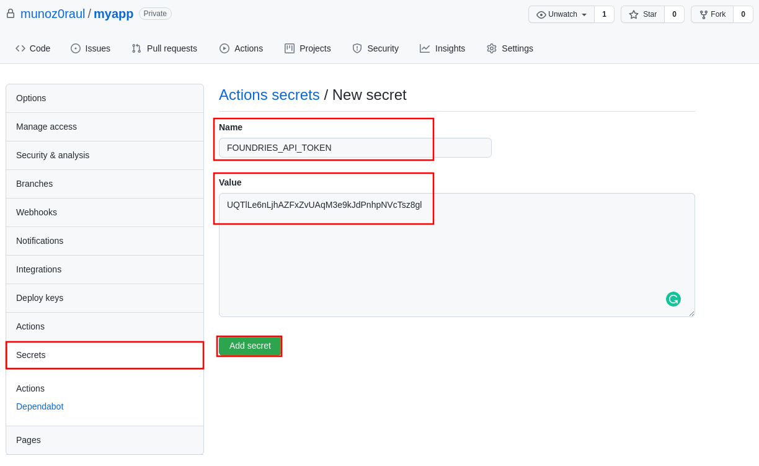
Task: Star the myapp repository
Action: pos(642,14)
